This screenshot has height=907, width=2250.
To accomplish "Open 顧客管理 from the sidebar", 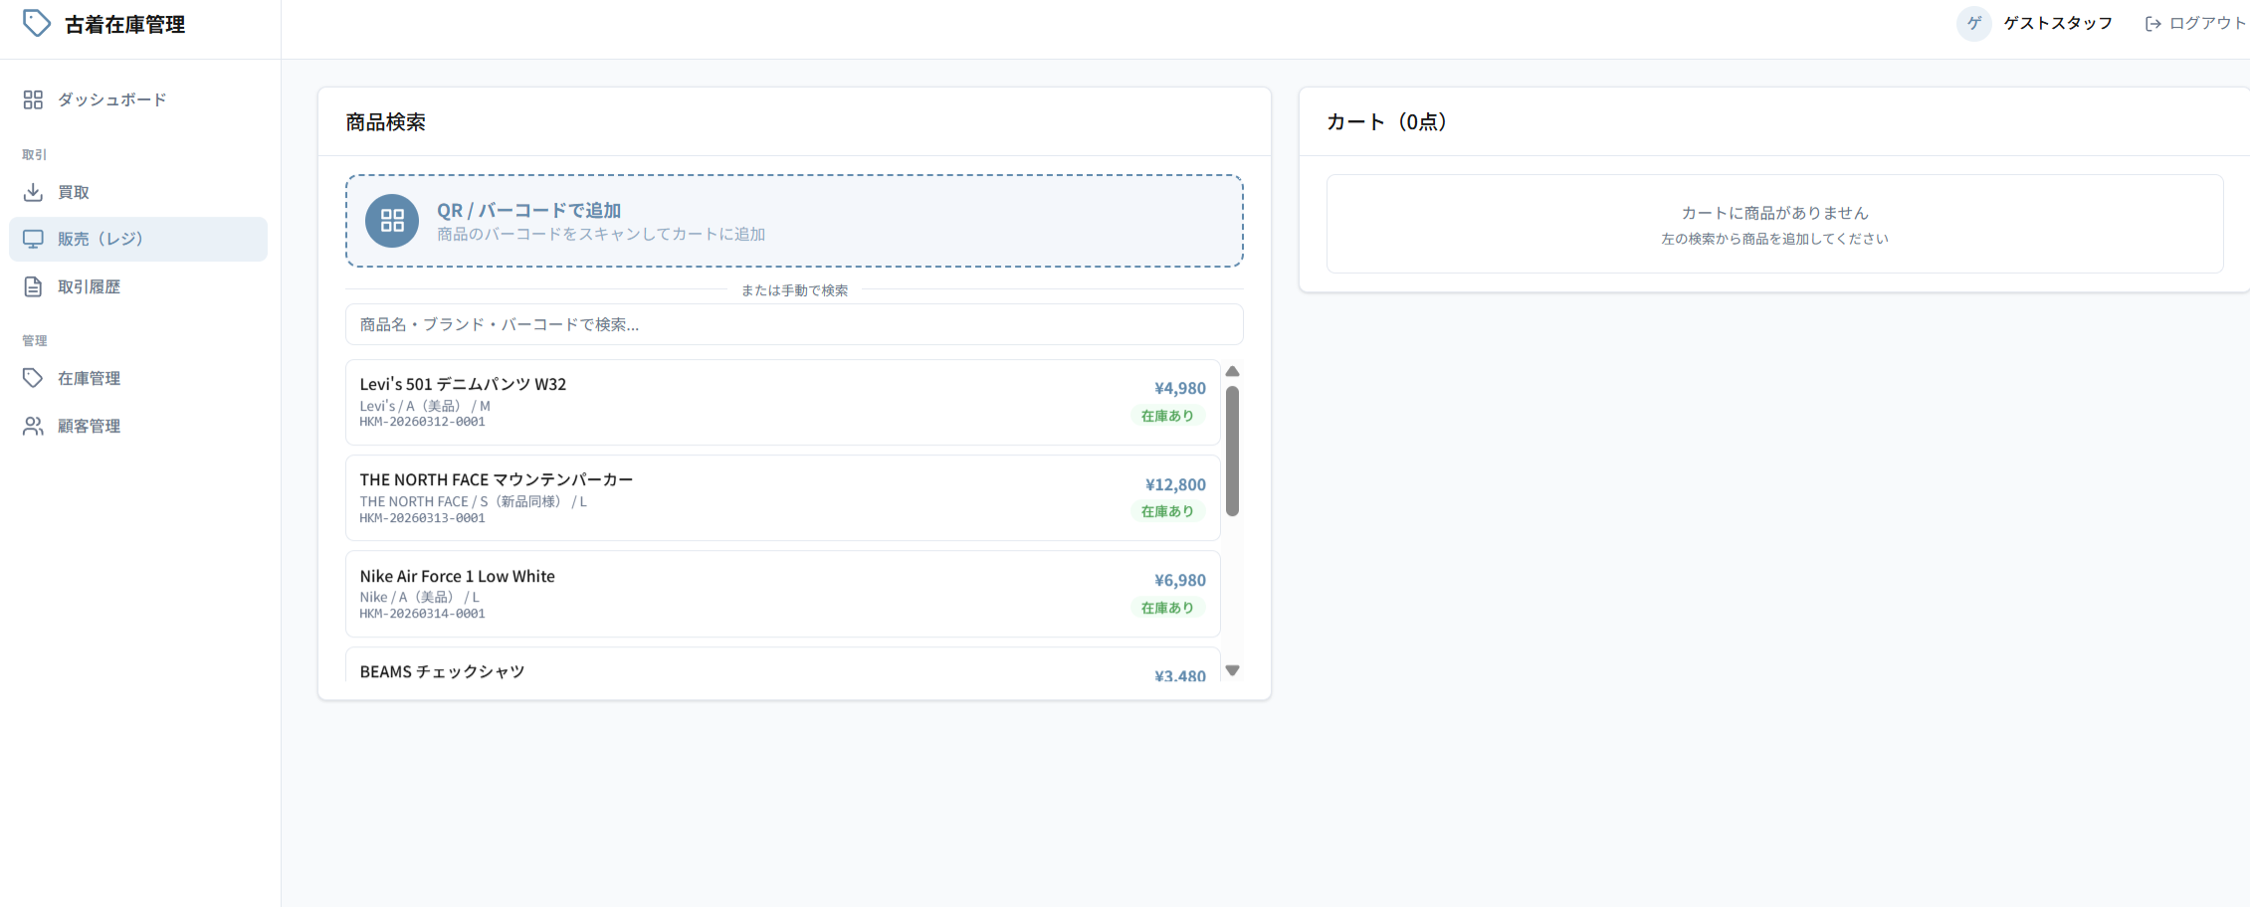I will (x=89, y=426).
